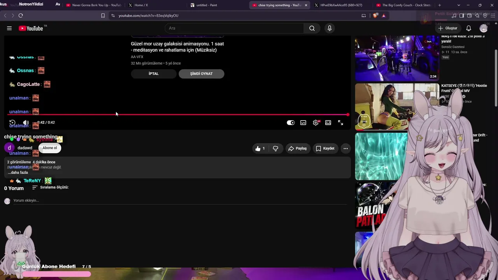
Task: Go back in the browser
Action: [5, 16]
